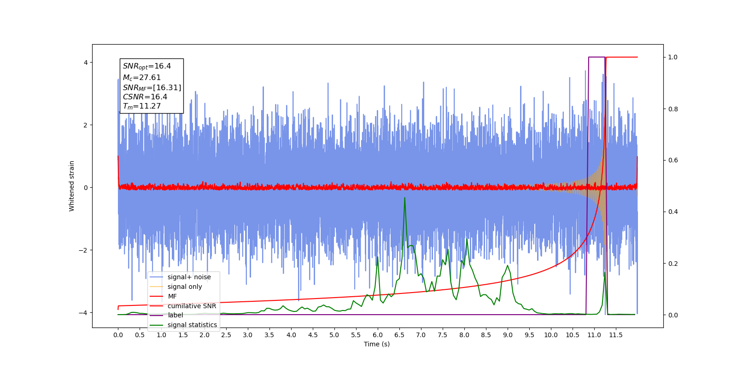The width and height of the screenshot is (737, 368).
Task: Click the 0.0 tick on time axis
Action: pyautogui.click(x=118, y=335)
